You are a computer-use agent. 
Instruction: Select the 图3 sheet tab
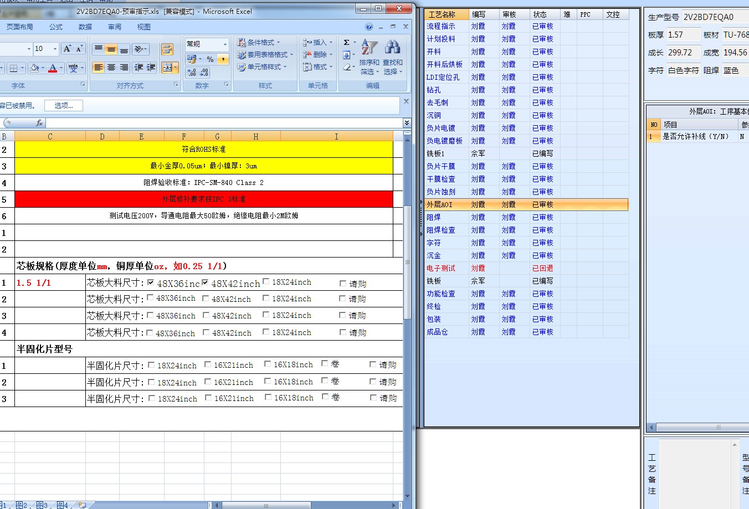coord(42,505)
